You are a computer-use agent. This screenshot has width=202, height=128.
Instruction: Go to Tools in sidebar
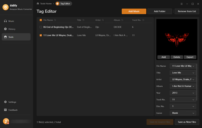coord(16,37)
